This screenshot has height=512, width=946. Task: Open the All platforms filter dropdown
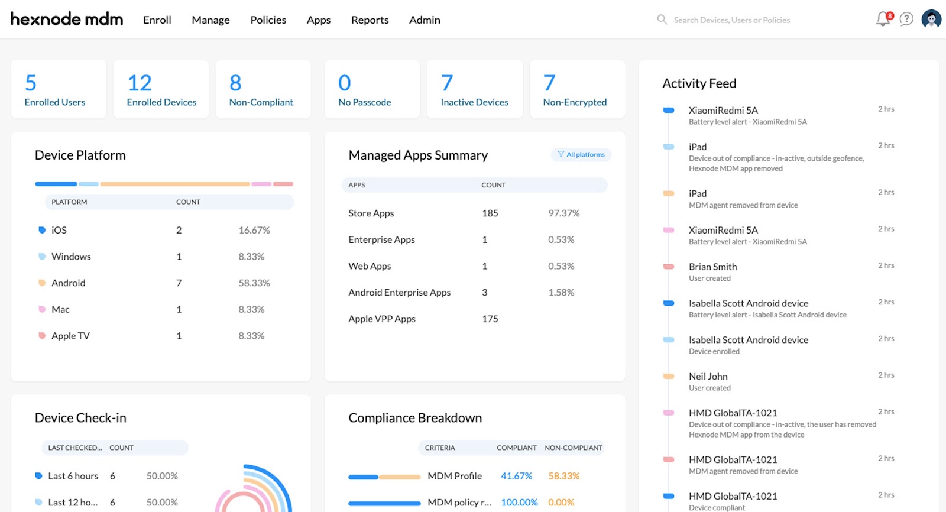pyautogui.click(x=581, y=154)
